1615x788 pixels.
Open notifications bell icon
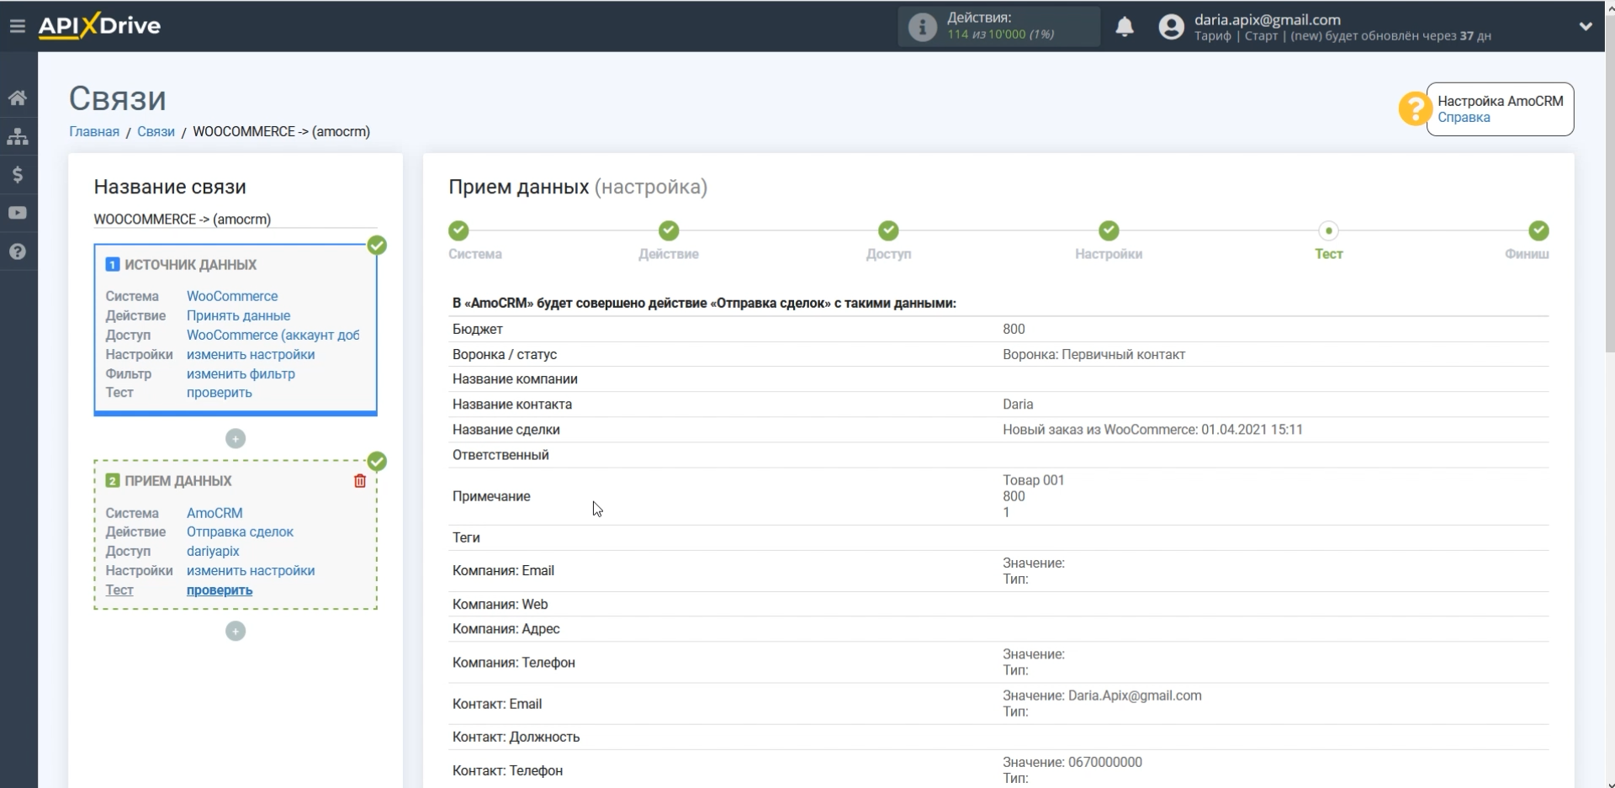[x=1125, y=27]
